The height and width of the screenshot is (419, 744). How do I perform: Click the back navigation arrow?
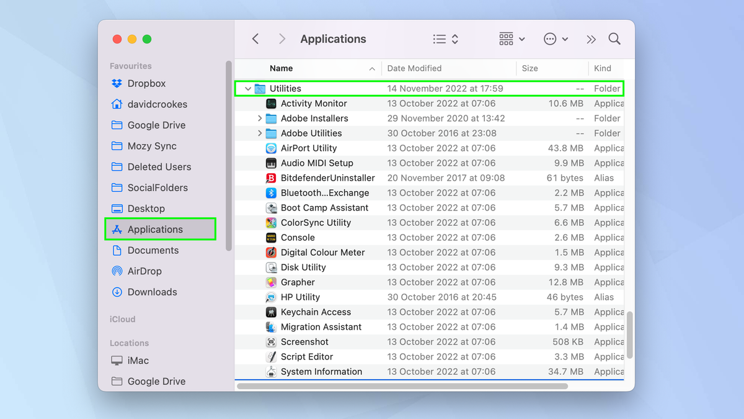pos(255,38)
